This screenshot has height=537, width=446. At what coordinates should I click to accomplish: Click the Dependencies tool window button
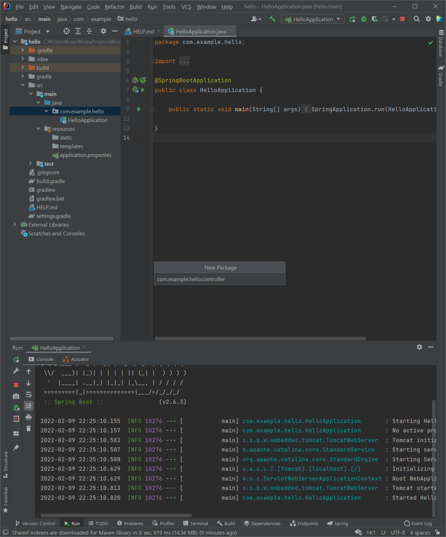pos(262,523)
